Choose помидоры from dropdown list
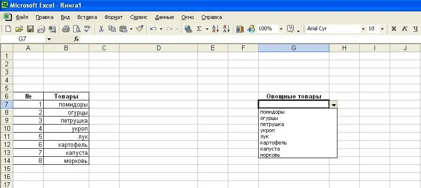The height and width of the screenshot is (188, 421). (x=298, y=112)
